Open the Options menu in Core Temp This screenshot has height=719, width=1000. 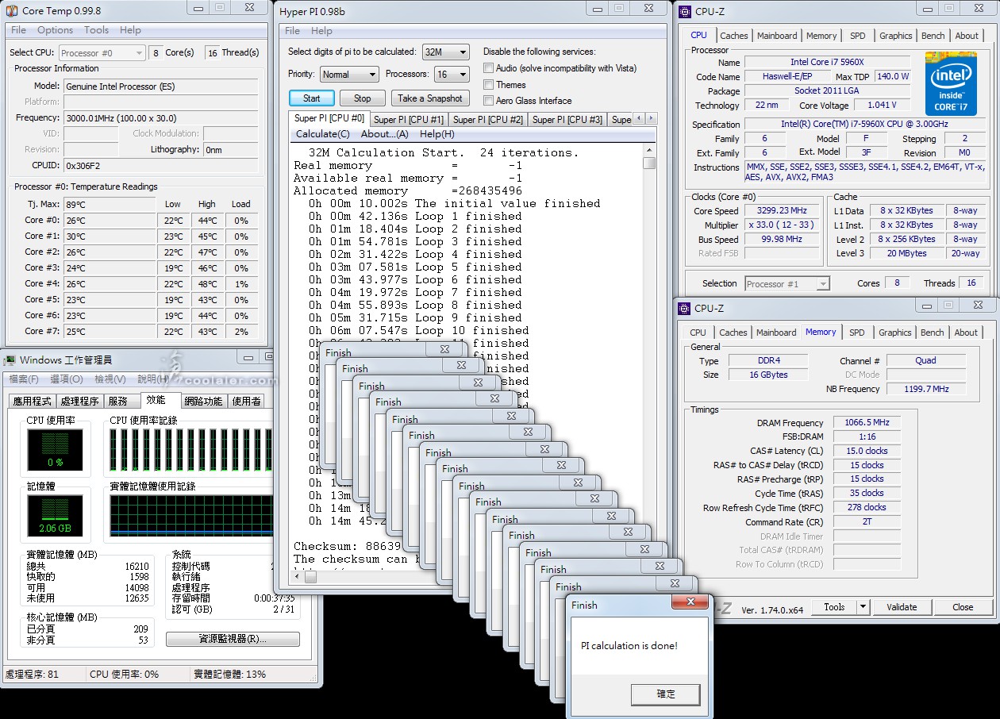55,30
